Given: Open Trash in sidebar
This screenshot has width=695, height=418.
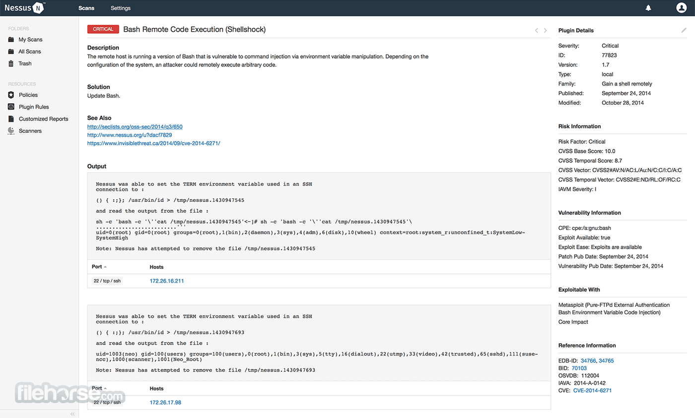Looking at the screenshot, I should (x=25, y=63).
